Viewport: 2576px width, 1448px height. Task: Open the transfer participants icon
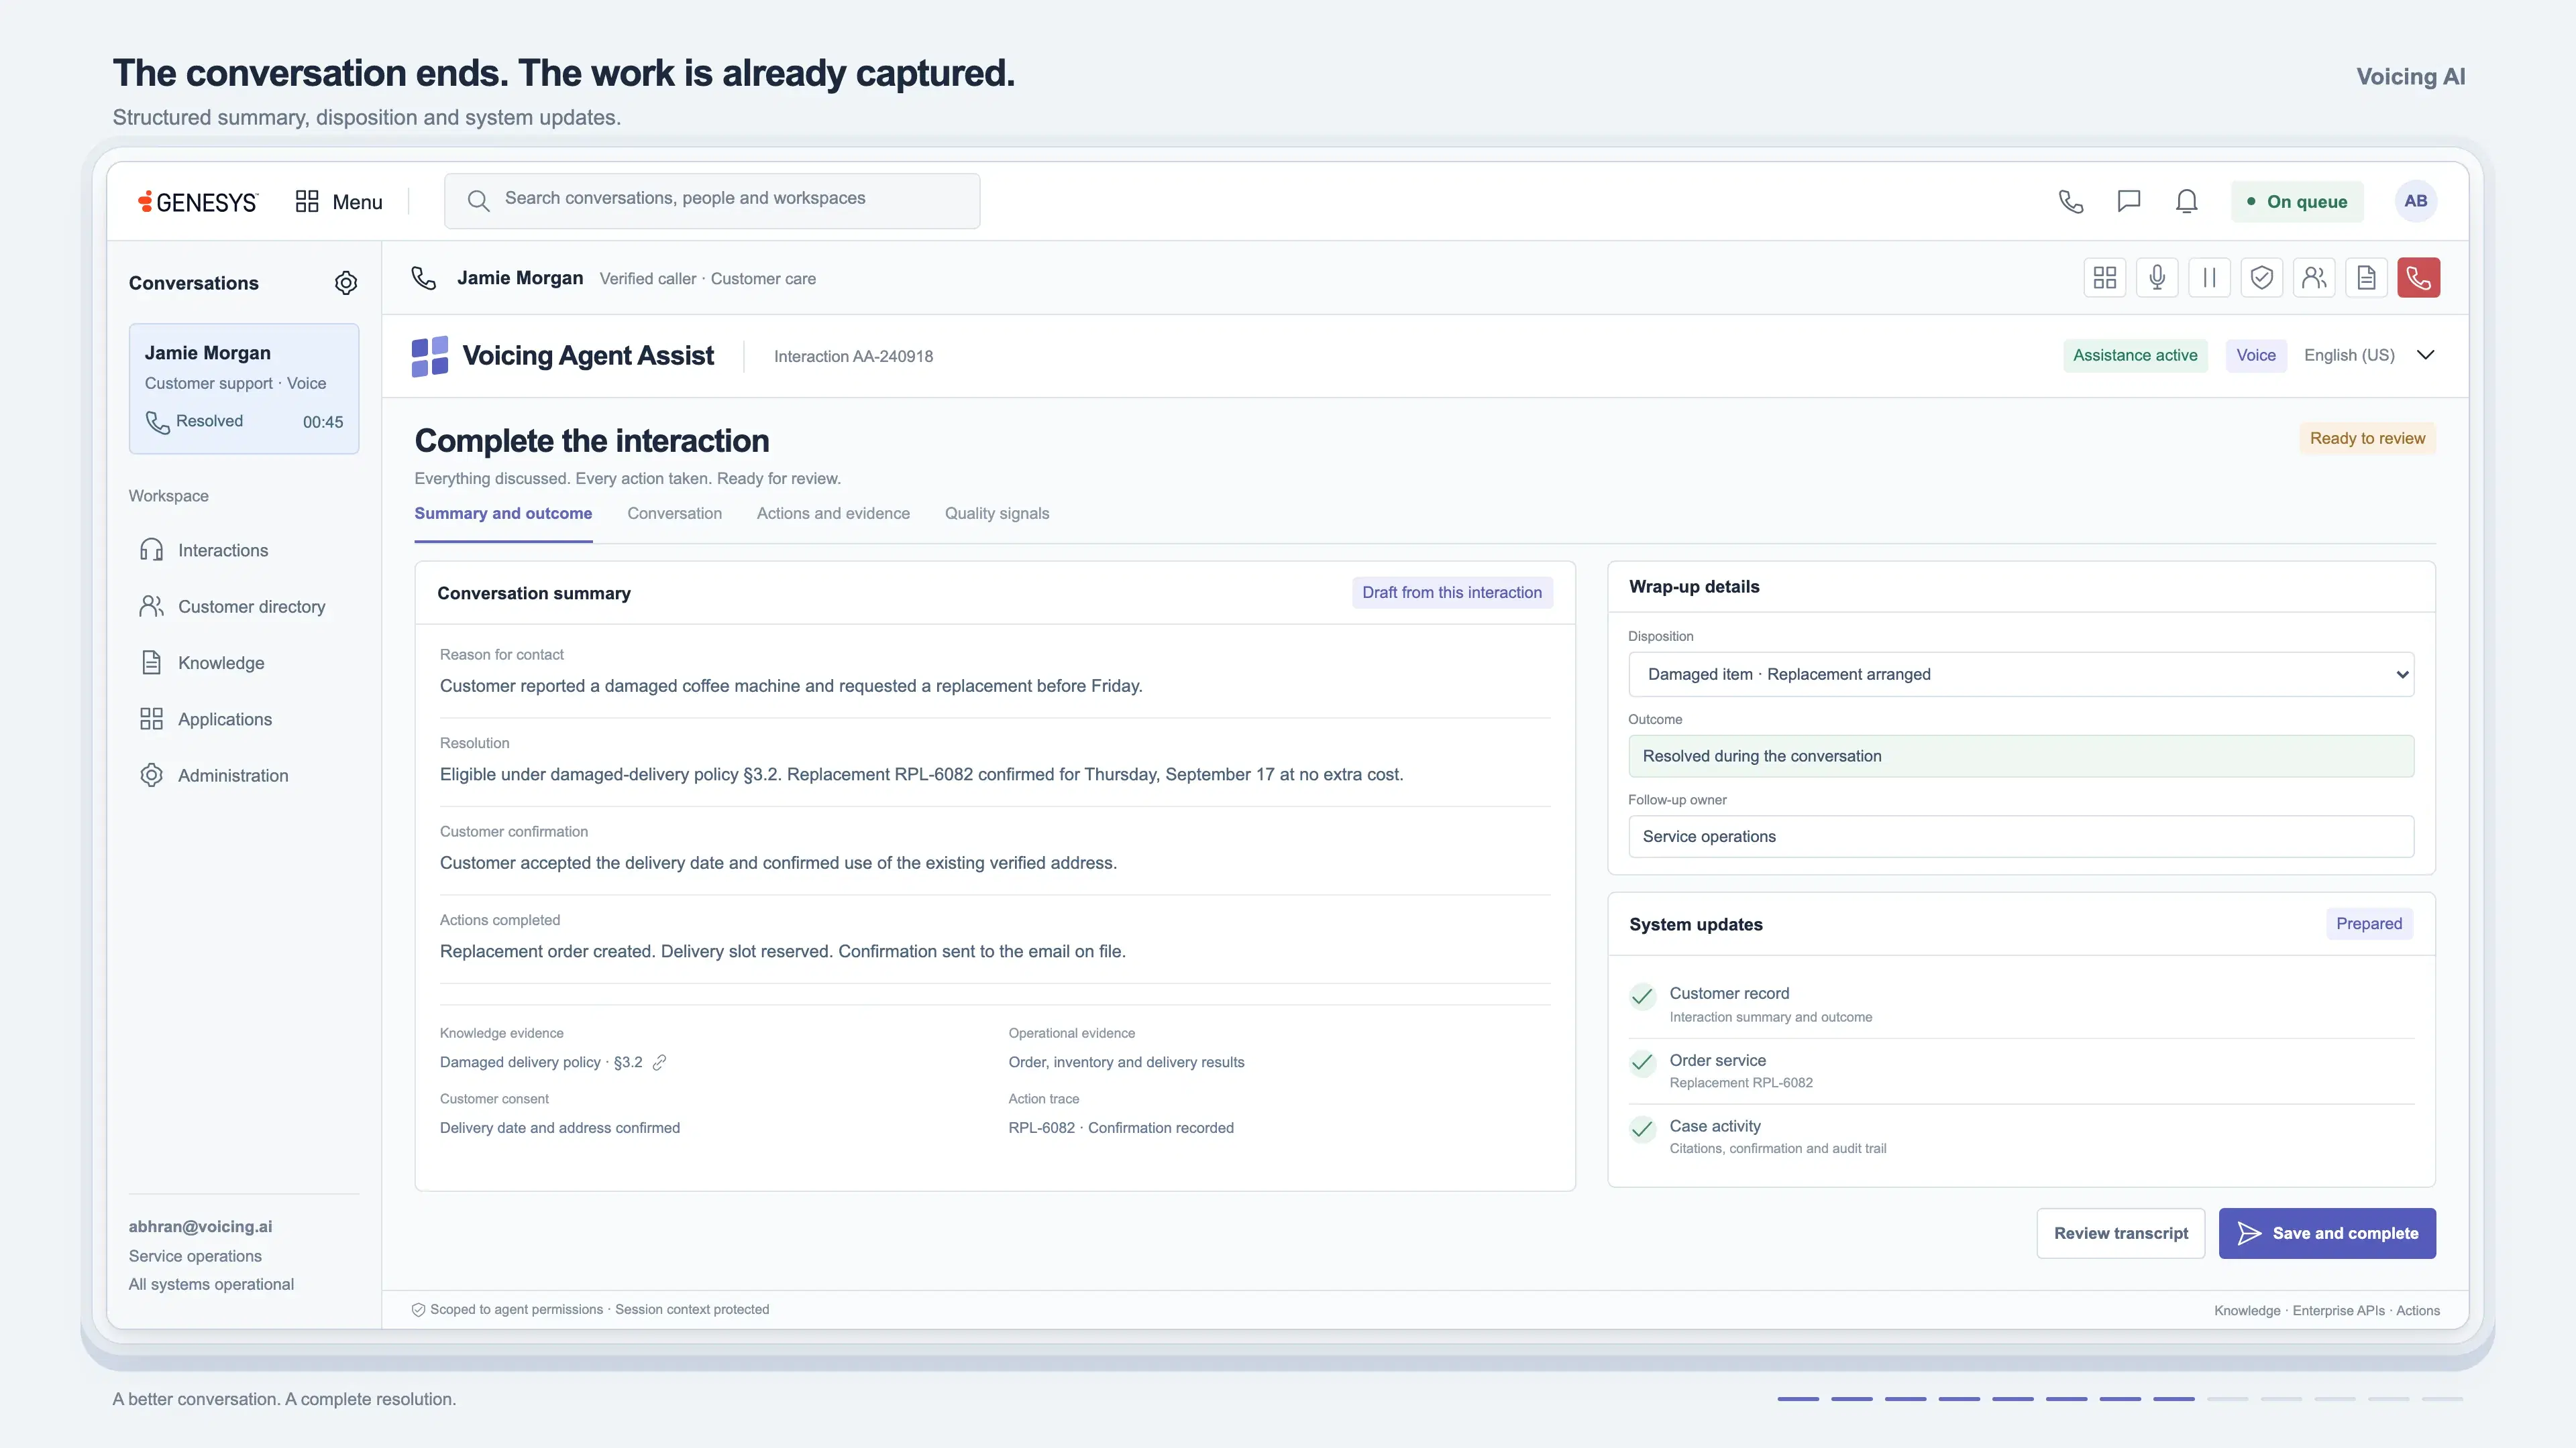(x=2314, y=278)
